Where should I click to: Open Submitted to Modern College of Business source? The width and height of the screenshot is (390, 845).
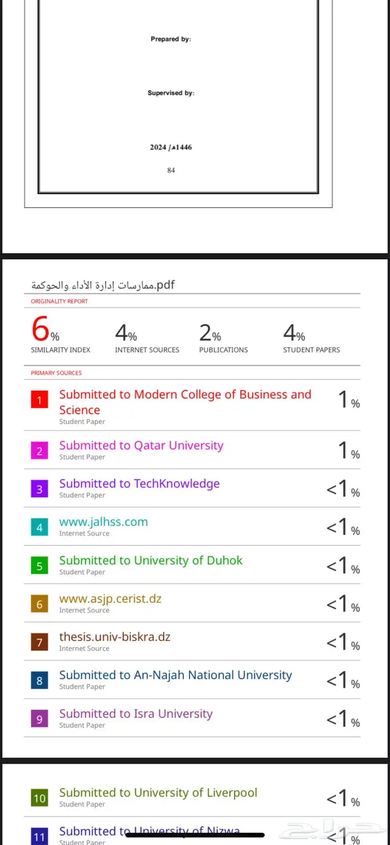pos(185,402)
